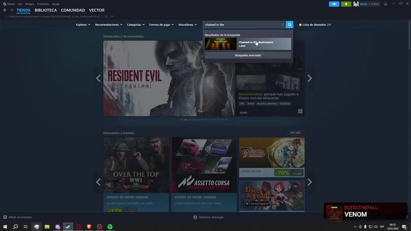Click the FPS tag
The image size is (411, 231).
coord(242,104)
